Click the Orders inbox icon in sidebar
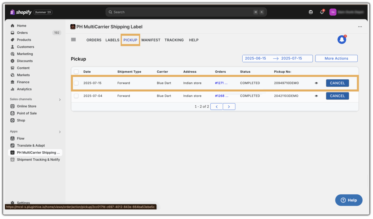 click(12, 33)
